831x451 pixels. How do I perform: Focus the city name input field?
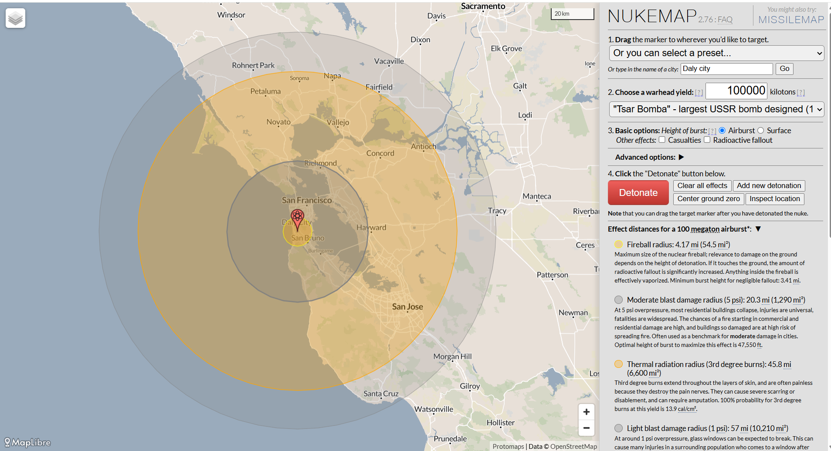[x=727, y=69]
